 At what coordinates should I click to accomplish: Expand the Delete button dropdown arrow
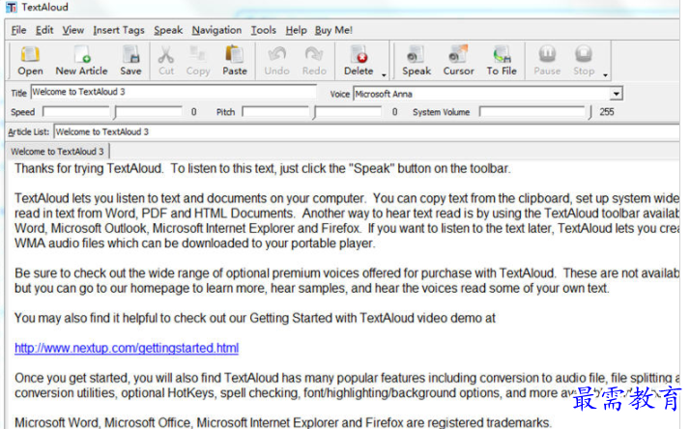click(384, 74)
